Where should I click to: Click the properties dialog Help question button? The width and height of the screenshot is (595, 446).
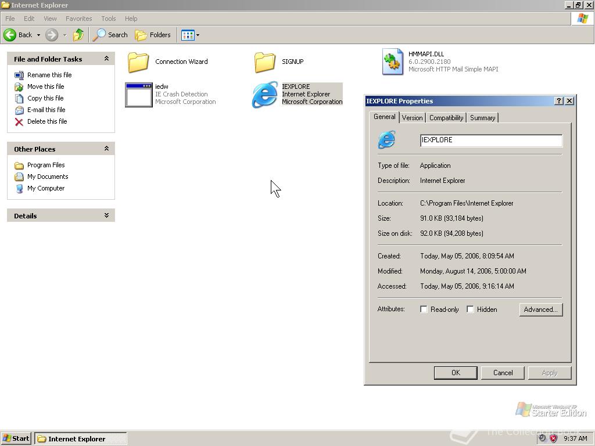[x=558, y=101]
